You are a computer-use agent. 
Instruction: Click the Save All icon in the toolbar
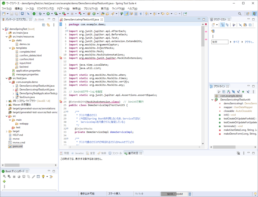[16, 14]
